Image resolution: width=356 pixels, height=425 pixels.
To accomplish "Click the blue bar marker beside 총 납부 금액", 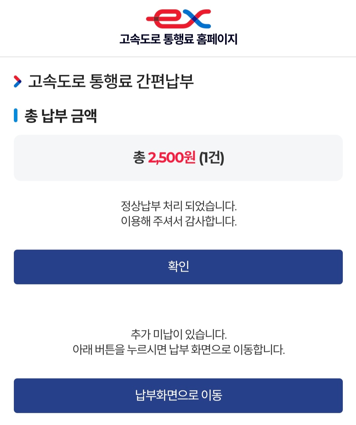I will tap(15, 115).
